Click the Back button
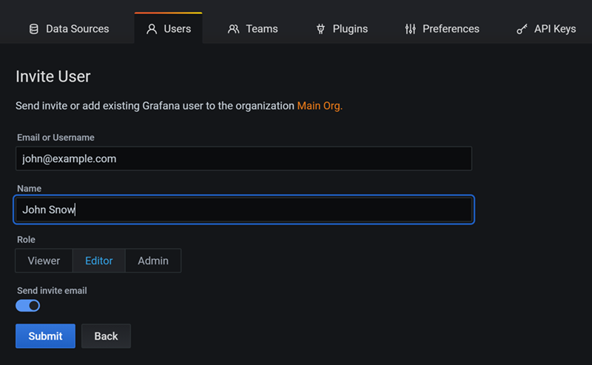 click(x=106, y=336)
